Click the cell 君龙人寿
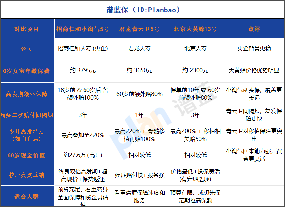Image resolution: width=285 pixels, height=207 pixels. (140, 48)
